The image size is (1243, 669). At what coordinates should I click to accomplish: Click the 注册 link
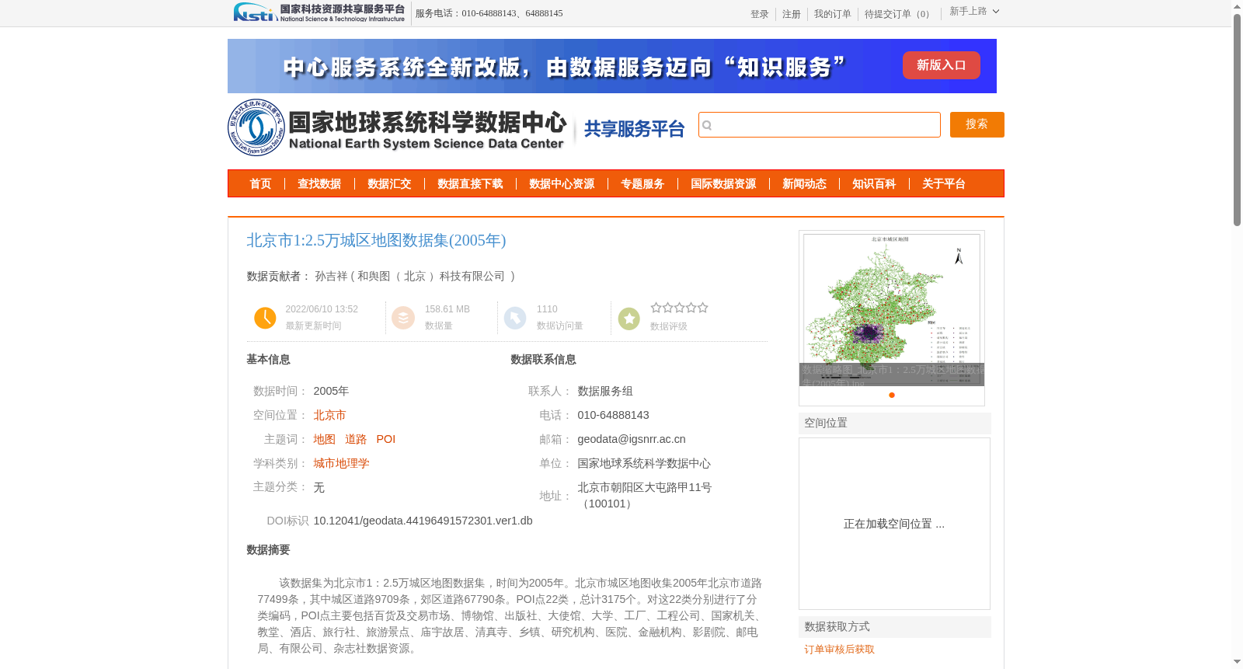tap(792, 14)
